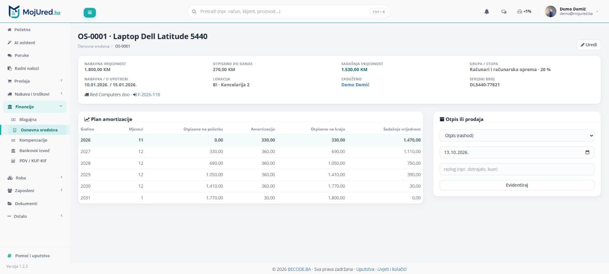
Task: Toggle the sidebar with the hamburger button
Action: point(89,12)
